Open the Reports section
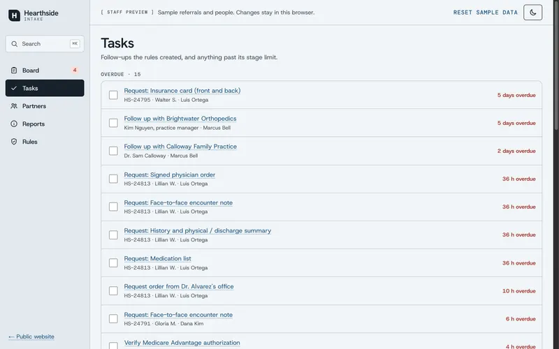 (x=45, y=124)
